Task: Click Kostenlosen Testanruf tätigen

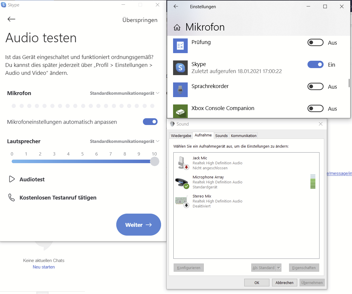Action: (58, 197)
